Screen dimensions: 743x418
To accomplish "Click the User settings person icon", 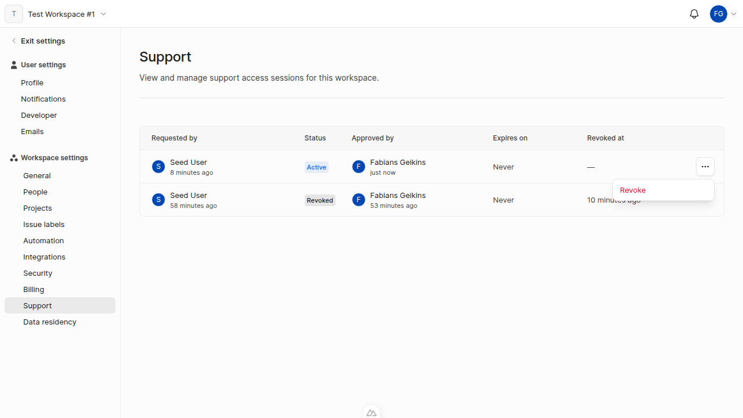I will click(x=13, y=64).
